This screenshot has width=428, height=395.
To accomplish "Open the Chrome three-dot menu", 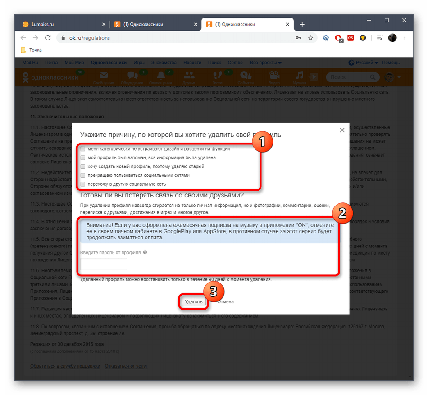I will click(404, 38).
